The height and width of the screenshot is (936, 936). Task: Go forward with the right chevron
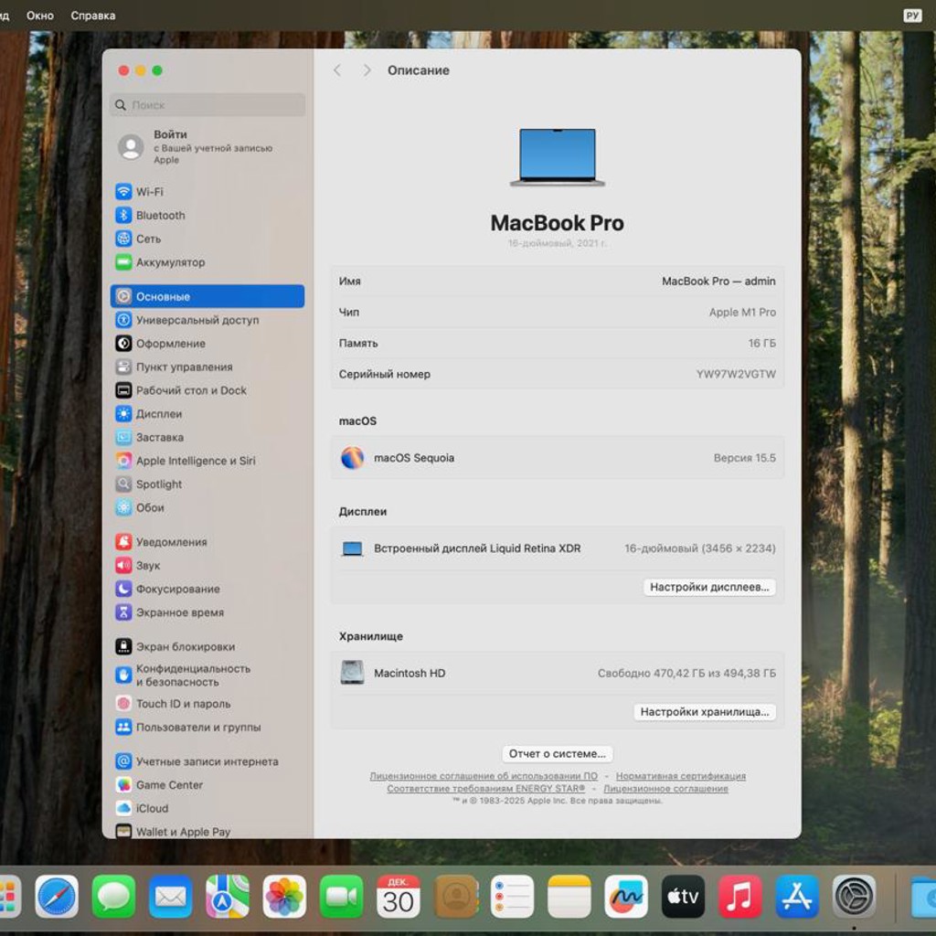367,70
